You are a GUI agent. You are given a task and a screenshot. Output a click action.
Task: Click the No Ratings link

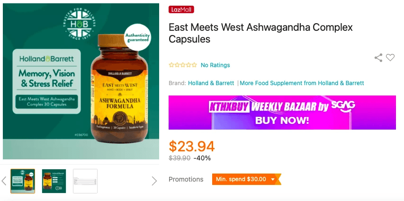[215, 65]
